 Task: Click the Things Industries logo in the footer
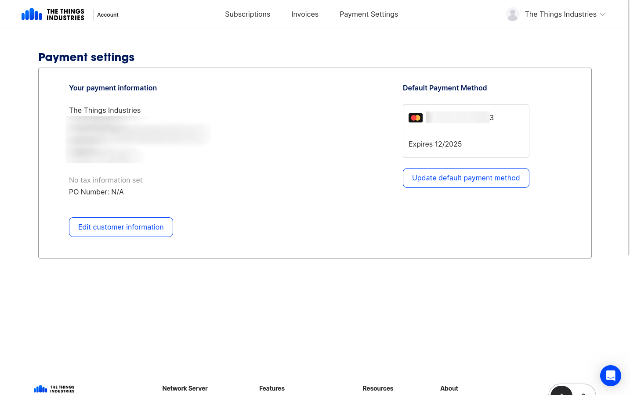click(54, 389)
